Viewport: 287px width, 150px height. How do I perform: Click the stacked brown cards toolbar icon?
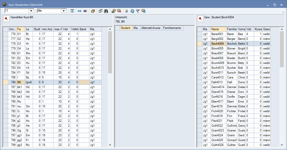click(x=93, y=11)
